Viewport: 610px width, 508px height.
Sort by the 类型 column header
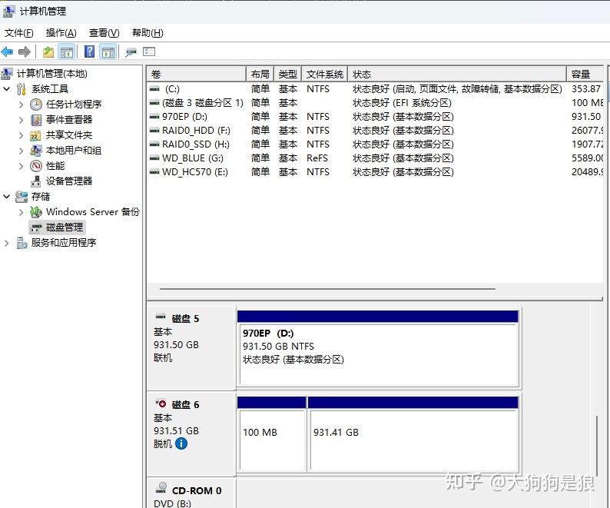pyautogui.click(x=288, y=74)
